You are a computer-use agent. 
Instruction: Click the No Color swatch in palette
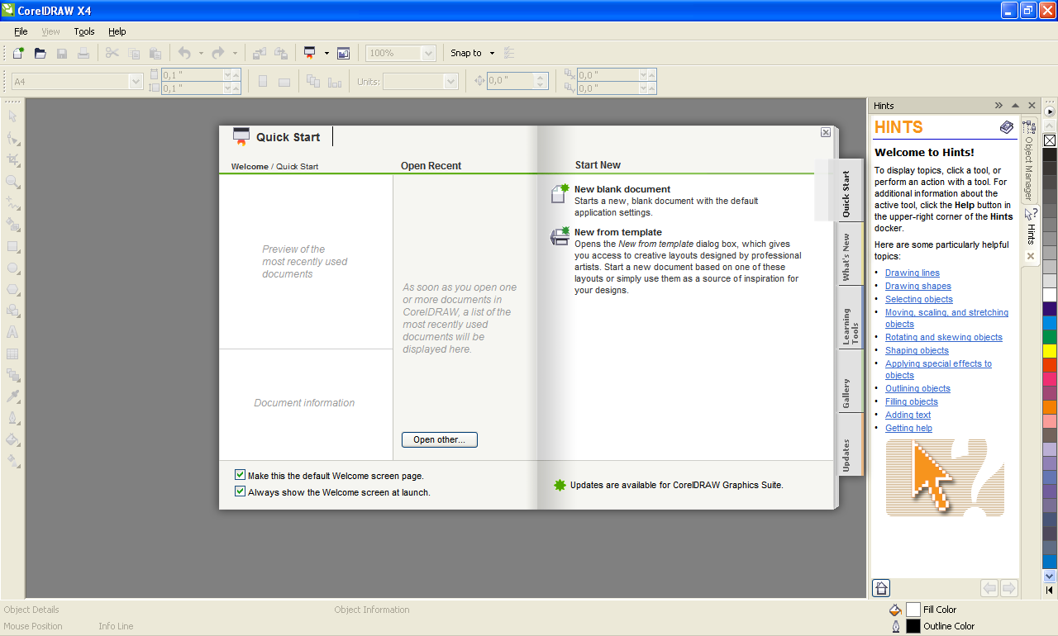pos(1050,140)
